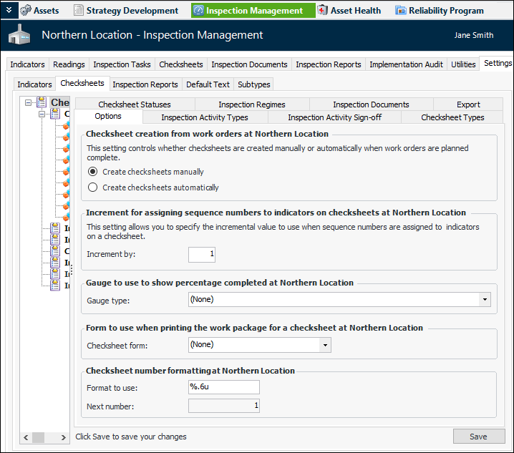Go to the Implementation Audit tab

pos(405,64)
